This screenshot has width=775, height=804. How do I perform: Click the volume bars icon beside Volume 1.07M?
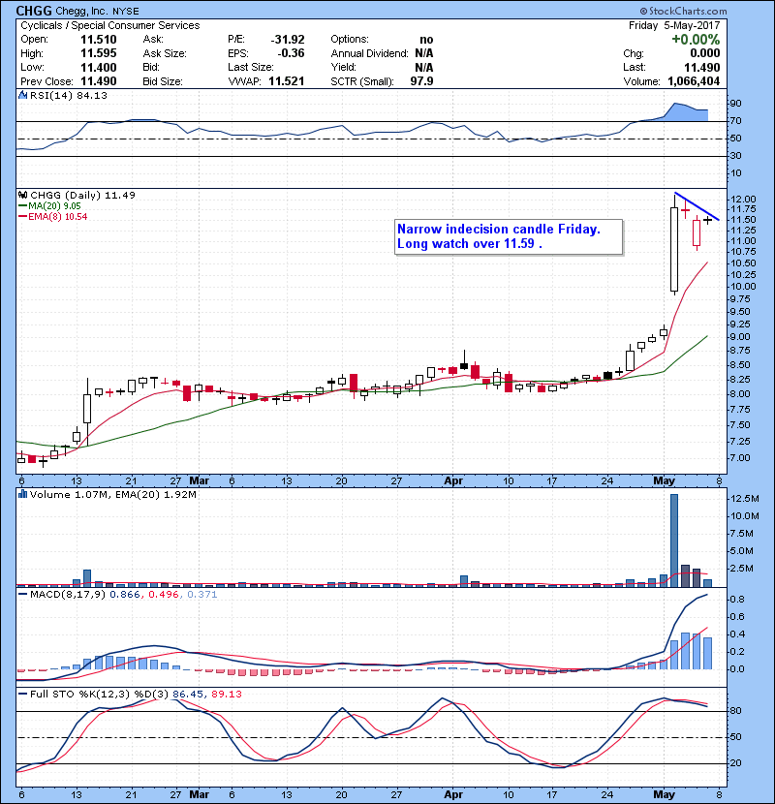click(x=22, y=494)
